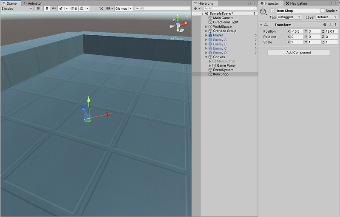
Task: Collapse Transform component foldout
Action: click(261, 25)
